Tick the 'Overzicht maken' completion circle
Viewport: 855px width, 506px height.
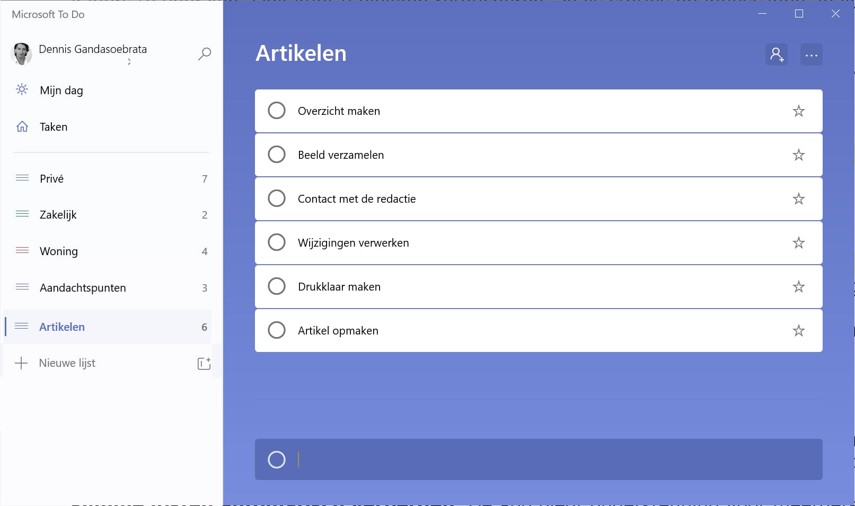(277, 111)
